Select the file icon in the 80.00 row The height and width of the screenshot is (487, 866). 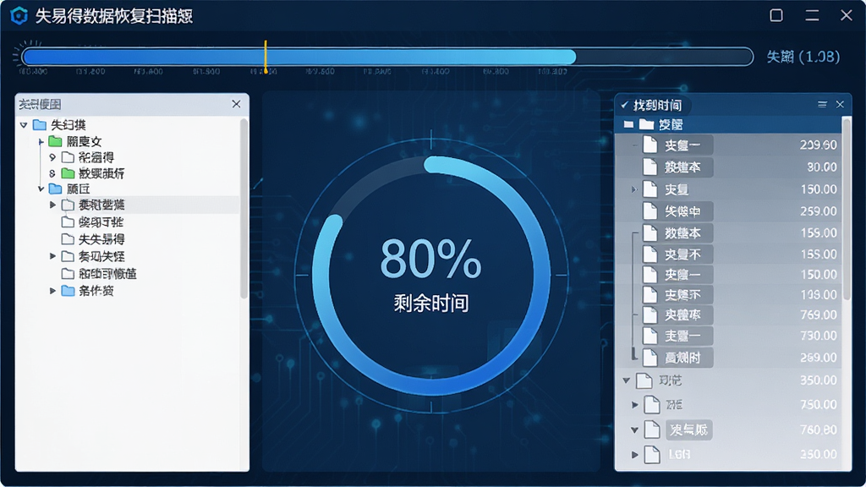pyautogui.click(x=650, y=167)
